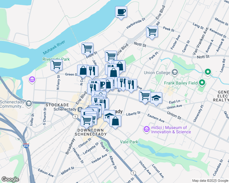Image resolution: width=229 pixels, height=183 pixels.
Task: Click the Vale Park label
Action: 129,142
